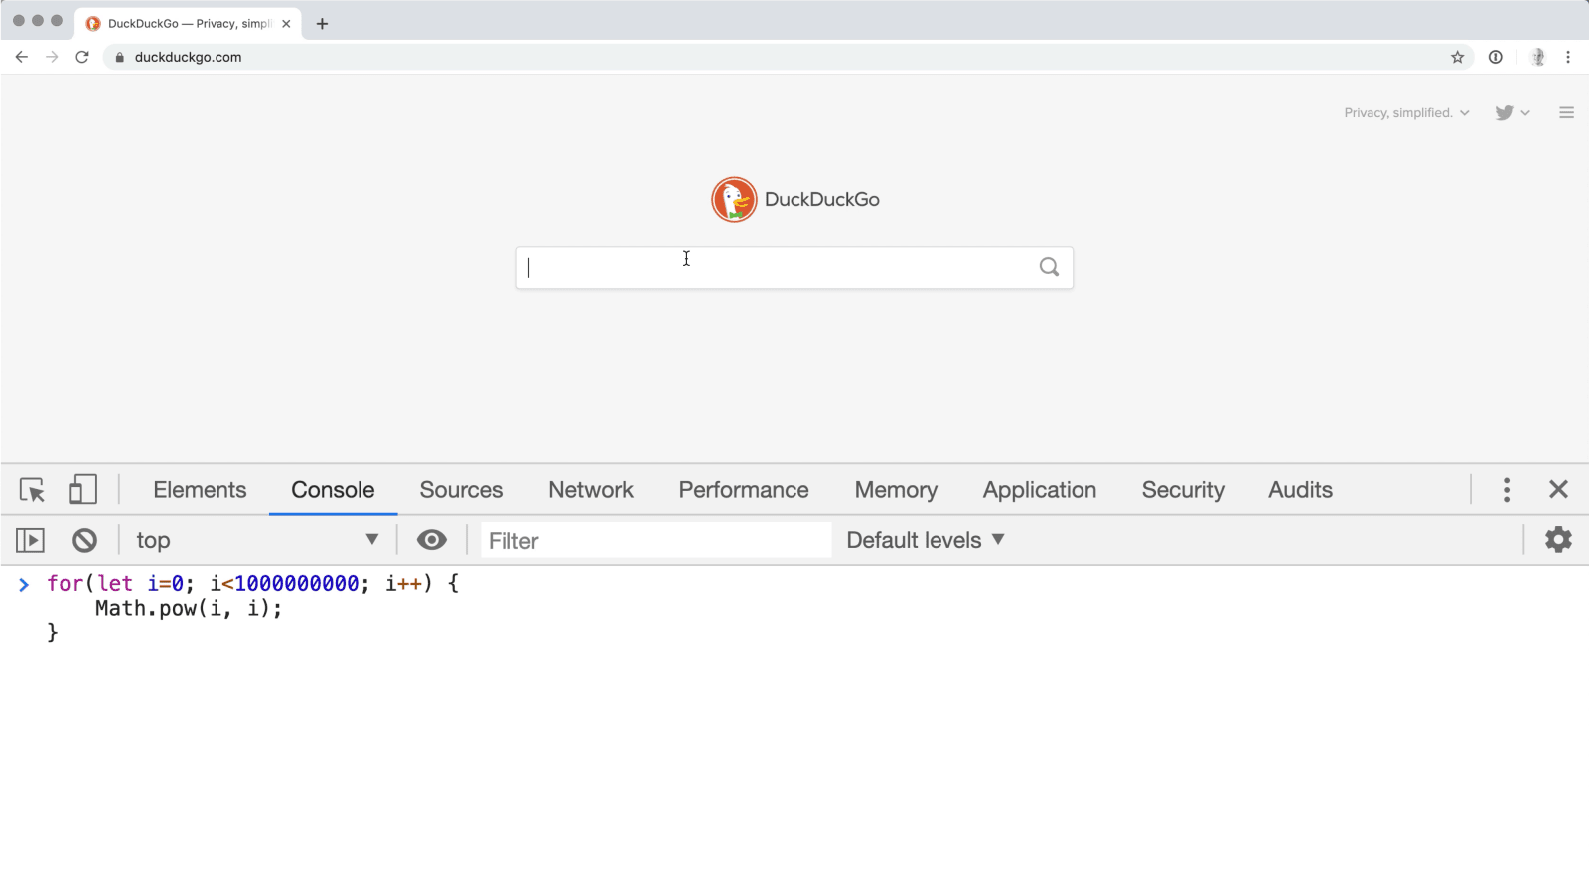Open the Performance tab

744,490
